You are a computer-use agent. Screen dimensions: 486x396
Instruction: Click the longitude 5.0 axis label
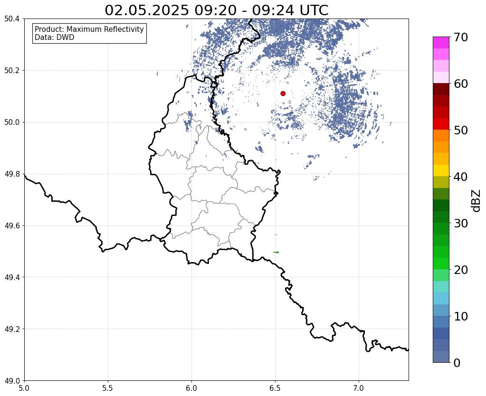pyautogui.click(x=24, y=388)
